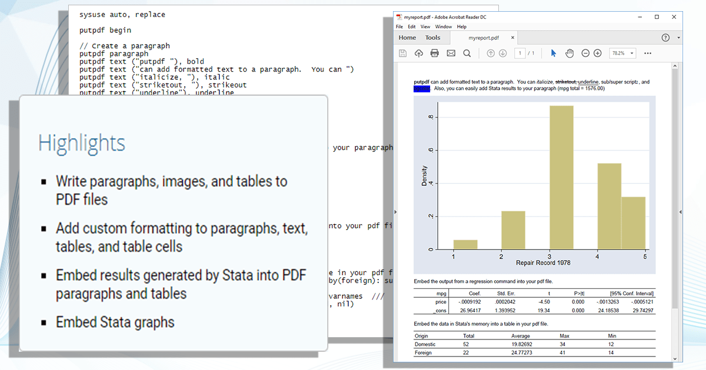This screenshot has height=370, width=706.
Task: Zoom in with the plus button
Action: point(598,53)
